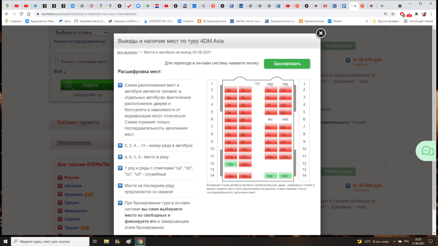This screenshot has height=246, width=438.
Task: Toggle 'Только с наличием мест' checkbox
Action: click(57, 61)
